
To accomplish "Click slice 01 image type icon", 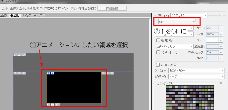I will click(x=19, y=55).
